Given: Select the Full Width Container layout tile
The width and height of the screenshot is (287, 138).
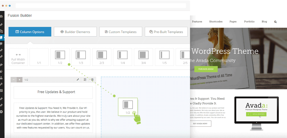Looking at the screenshot, I should point(18,57).
